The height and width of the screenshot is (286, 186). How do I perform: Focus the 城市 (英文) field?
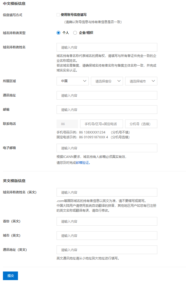click(107, 236)
